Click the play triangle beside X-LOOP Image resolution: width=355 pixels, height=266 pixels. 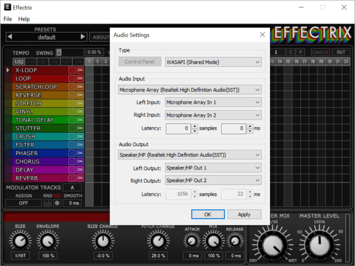coord(8,70)
